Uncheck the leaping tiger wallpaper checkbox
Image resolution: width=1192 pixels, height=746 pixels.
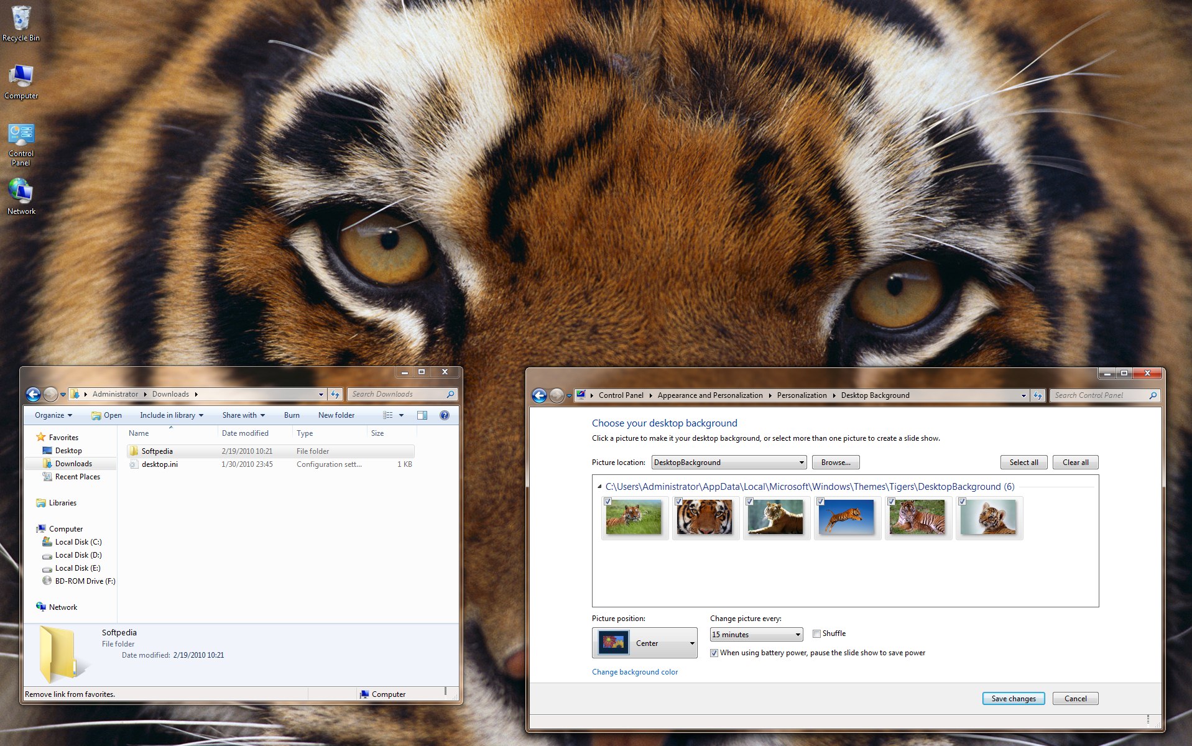click(x=821, y=502)
